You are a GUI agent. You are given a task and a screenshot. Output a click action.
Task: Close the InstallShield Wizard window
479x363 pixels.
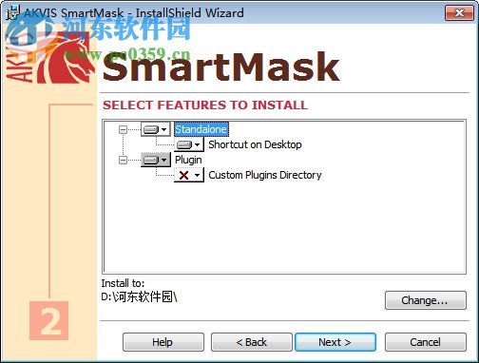[459, 13]
